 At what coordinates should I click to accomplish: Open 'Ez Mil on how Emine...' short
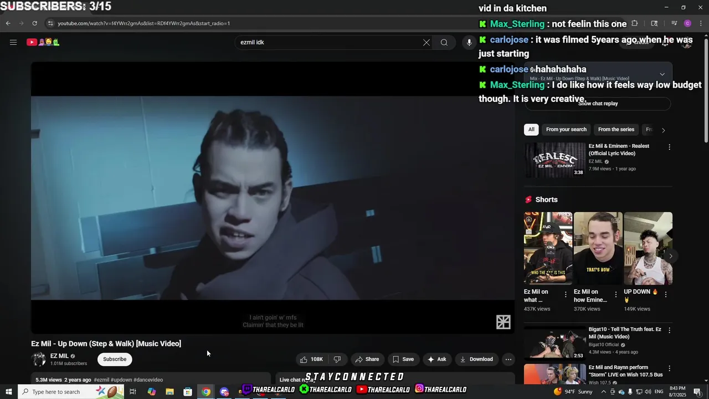click(x=598, y=248)
